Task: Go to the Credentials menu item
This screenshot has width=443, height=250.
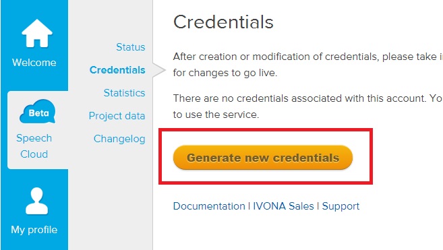Action: tap(117, 70)
